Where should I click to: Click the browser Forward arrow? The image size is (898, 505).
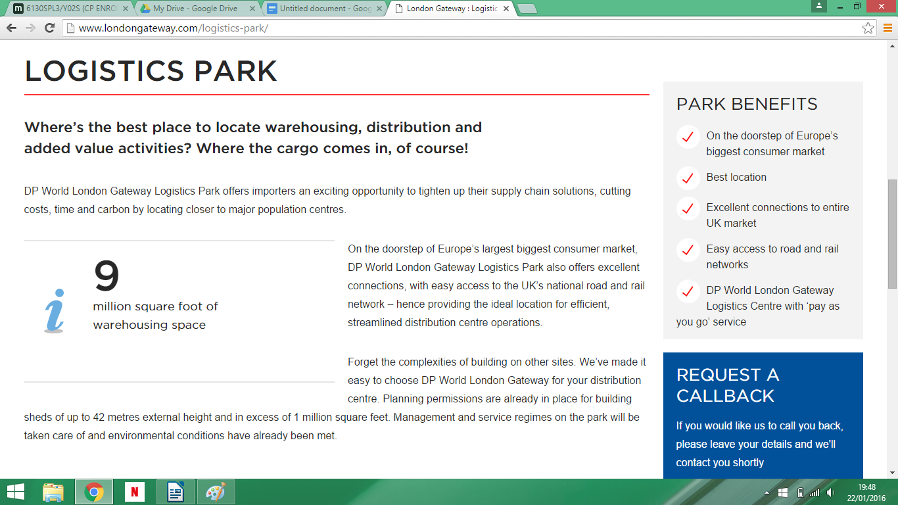30,28
